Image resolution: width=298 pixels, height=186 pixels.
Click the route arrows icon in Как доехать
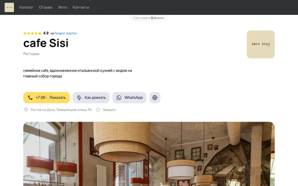coord(79,98)
